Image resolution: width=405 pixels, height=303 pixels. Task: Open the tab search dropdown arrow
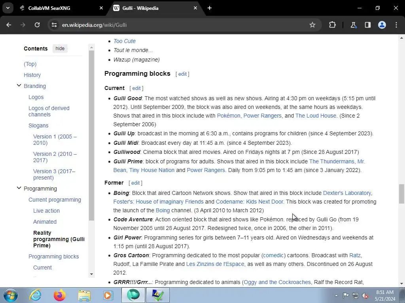(x=8, y=8)
